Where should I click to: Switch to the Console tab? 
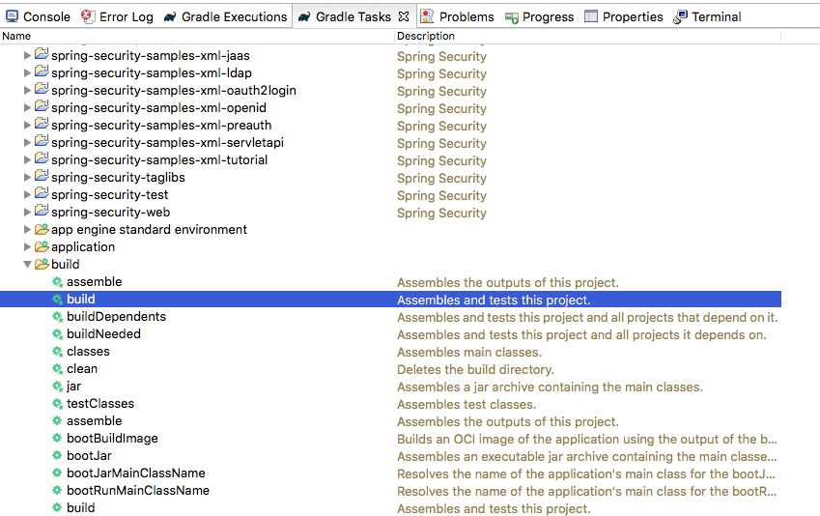click(39, 16)
